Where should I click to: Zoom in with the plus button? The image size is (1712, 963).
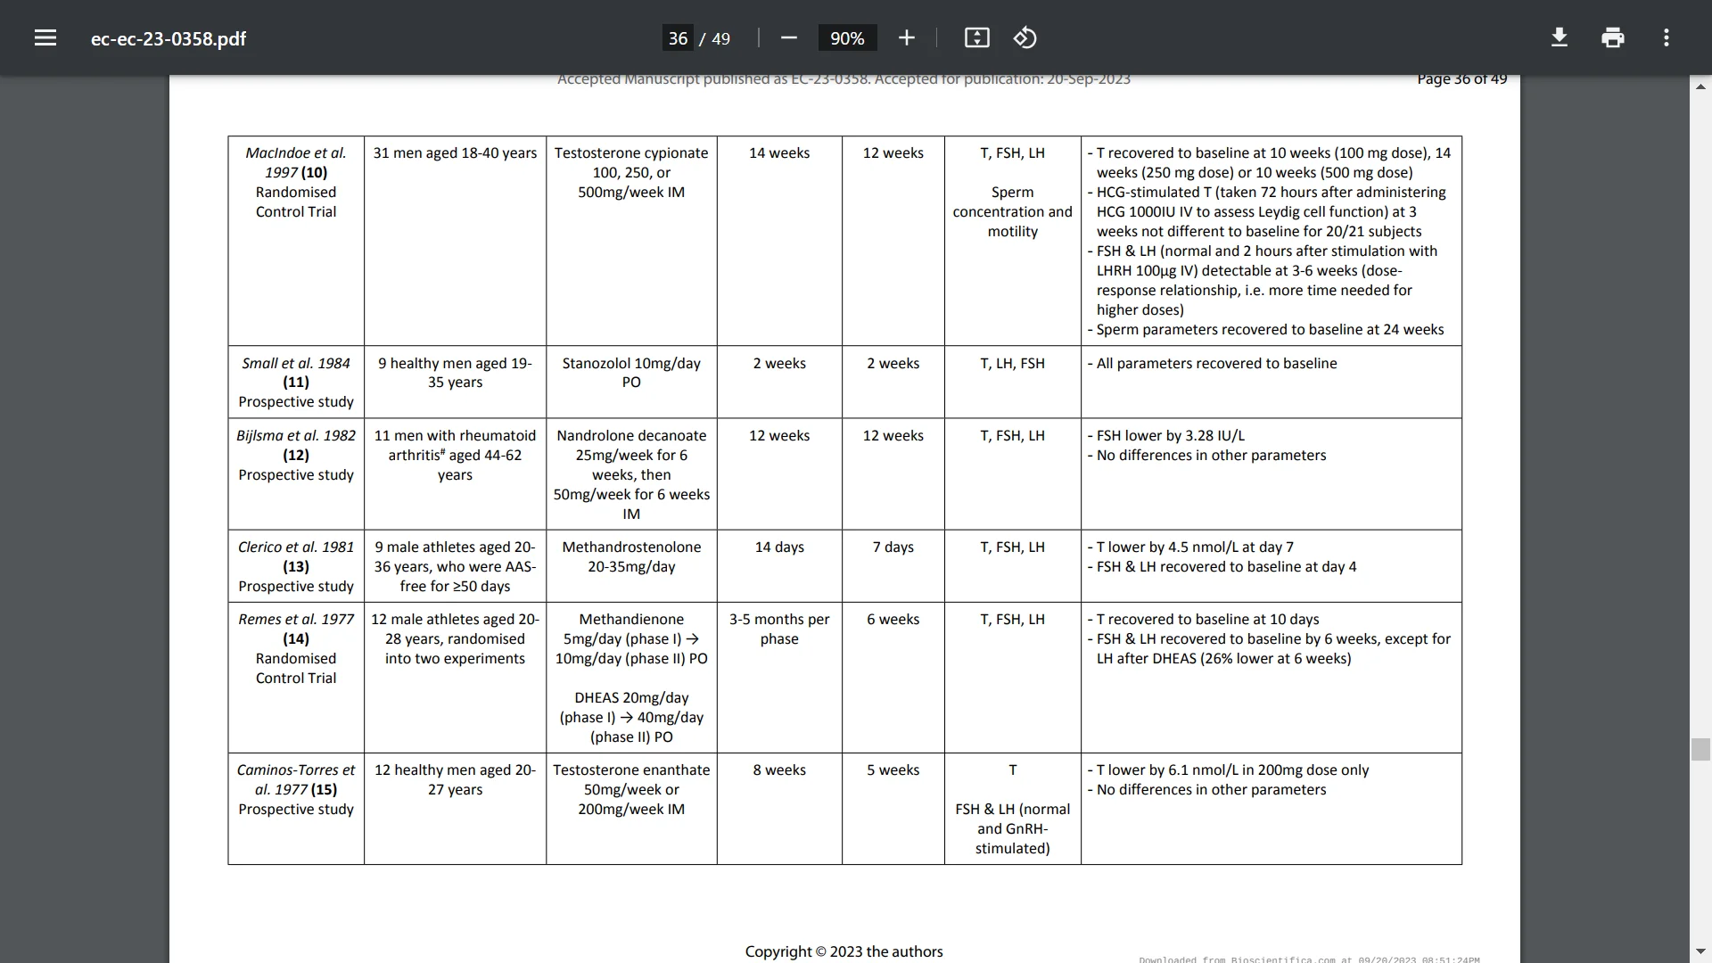tap(907, 37)
